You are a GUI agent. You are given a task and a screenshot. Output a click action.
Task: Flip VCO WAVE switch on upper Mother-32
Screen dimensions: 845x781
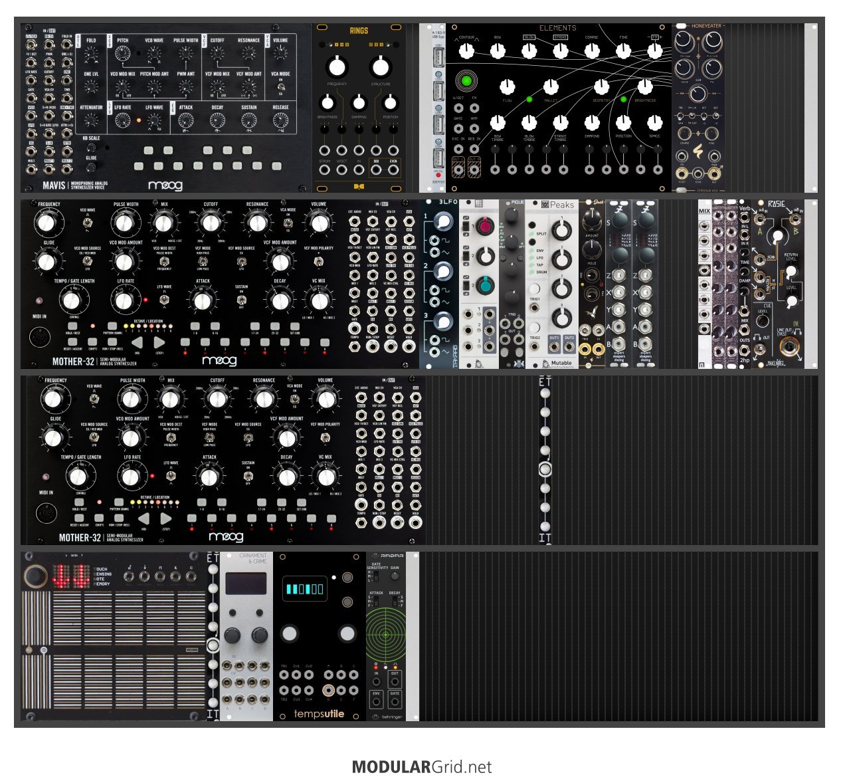click(88, 224)
